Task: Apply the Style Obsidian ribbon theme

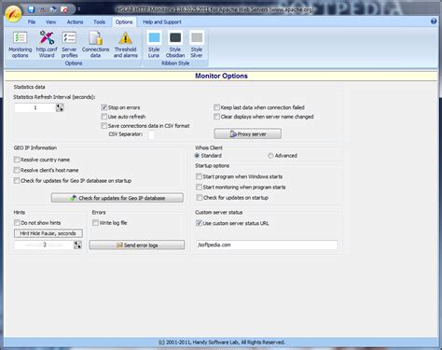Action: pyautogui.click(x=175, y=45)
